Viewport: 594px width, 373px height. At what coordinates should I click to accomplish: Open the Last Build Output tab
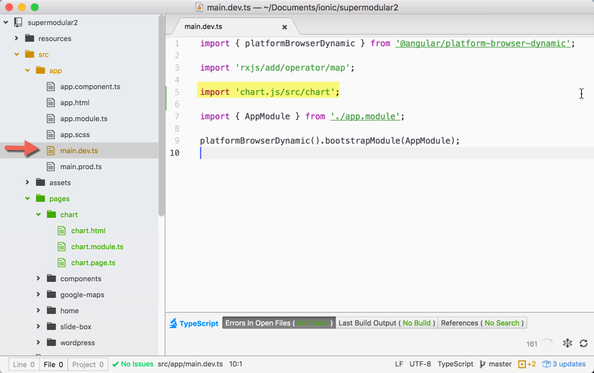pos(387,323)
